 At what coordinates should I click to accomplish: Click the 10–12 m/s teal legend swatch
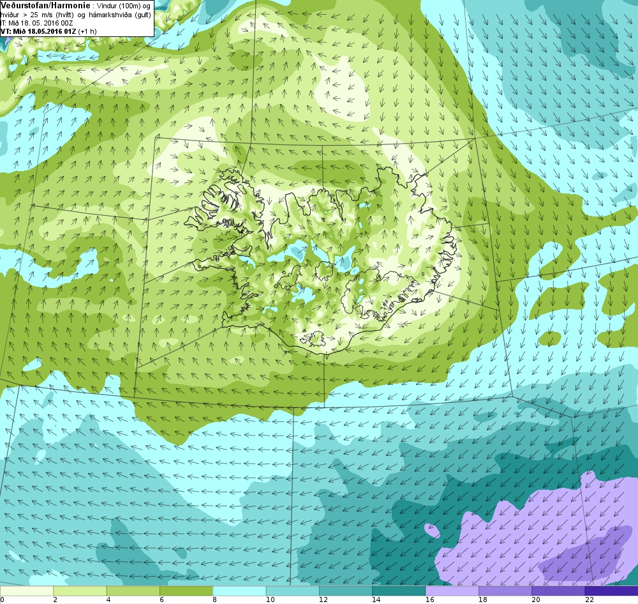click(x=293, y=591)
